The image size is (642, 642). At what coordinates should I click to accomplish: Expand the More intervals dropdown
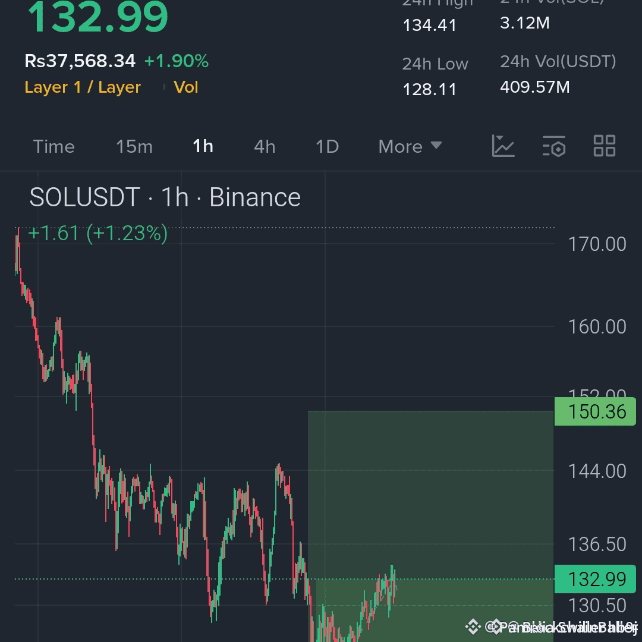pos(410,146)
